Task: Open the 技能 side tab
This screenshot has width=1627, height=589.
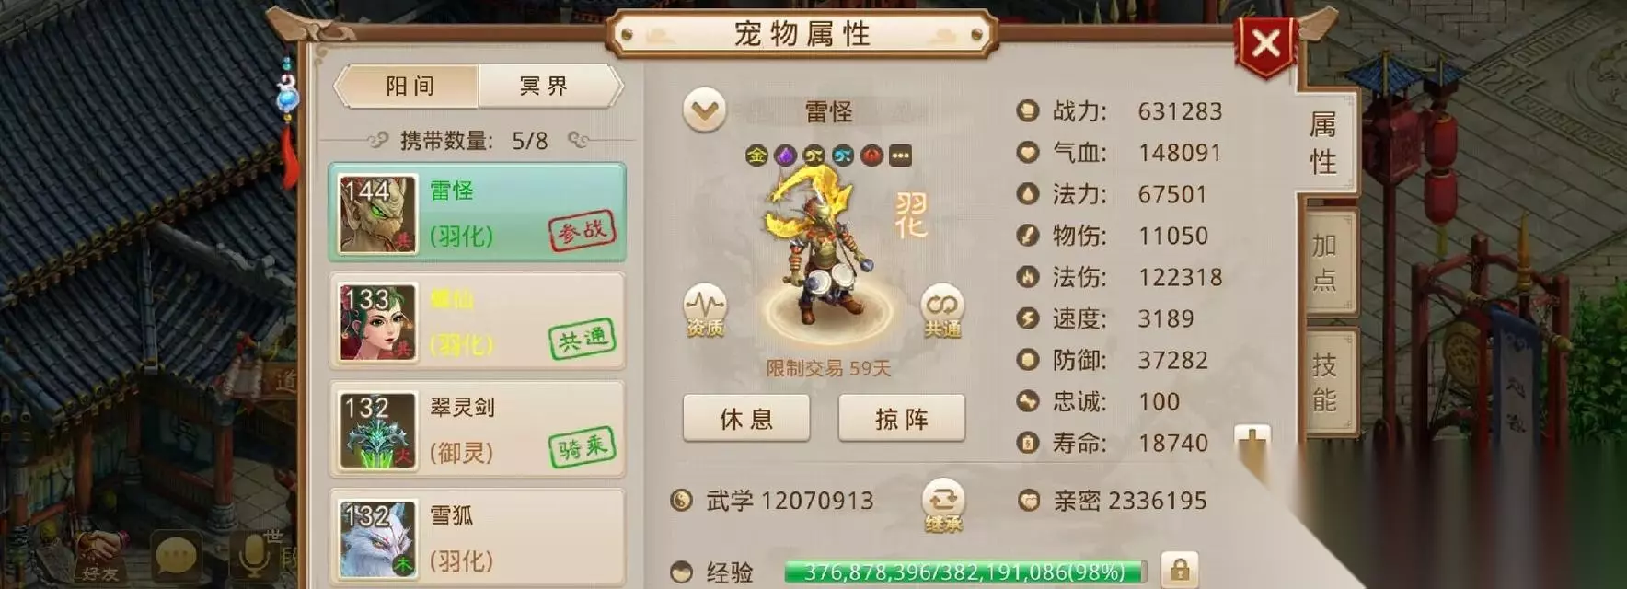Action: [x=1325, y=381]
